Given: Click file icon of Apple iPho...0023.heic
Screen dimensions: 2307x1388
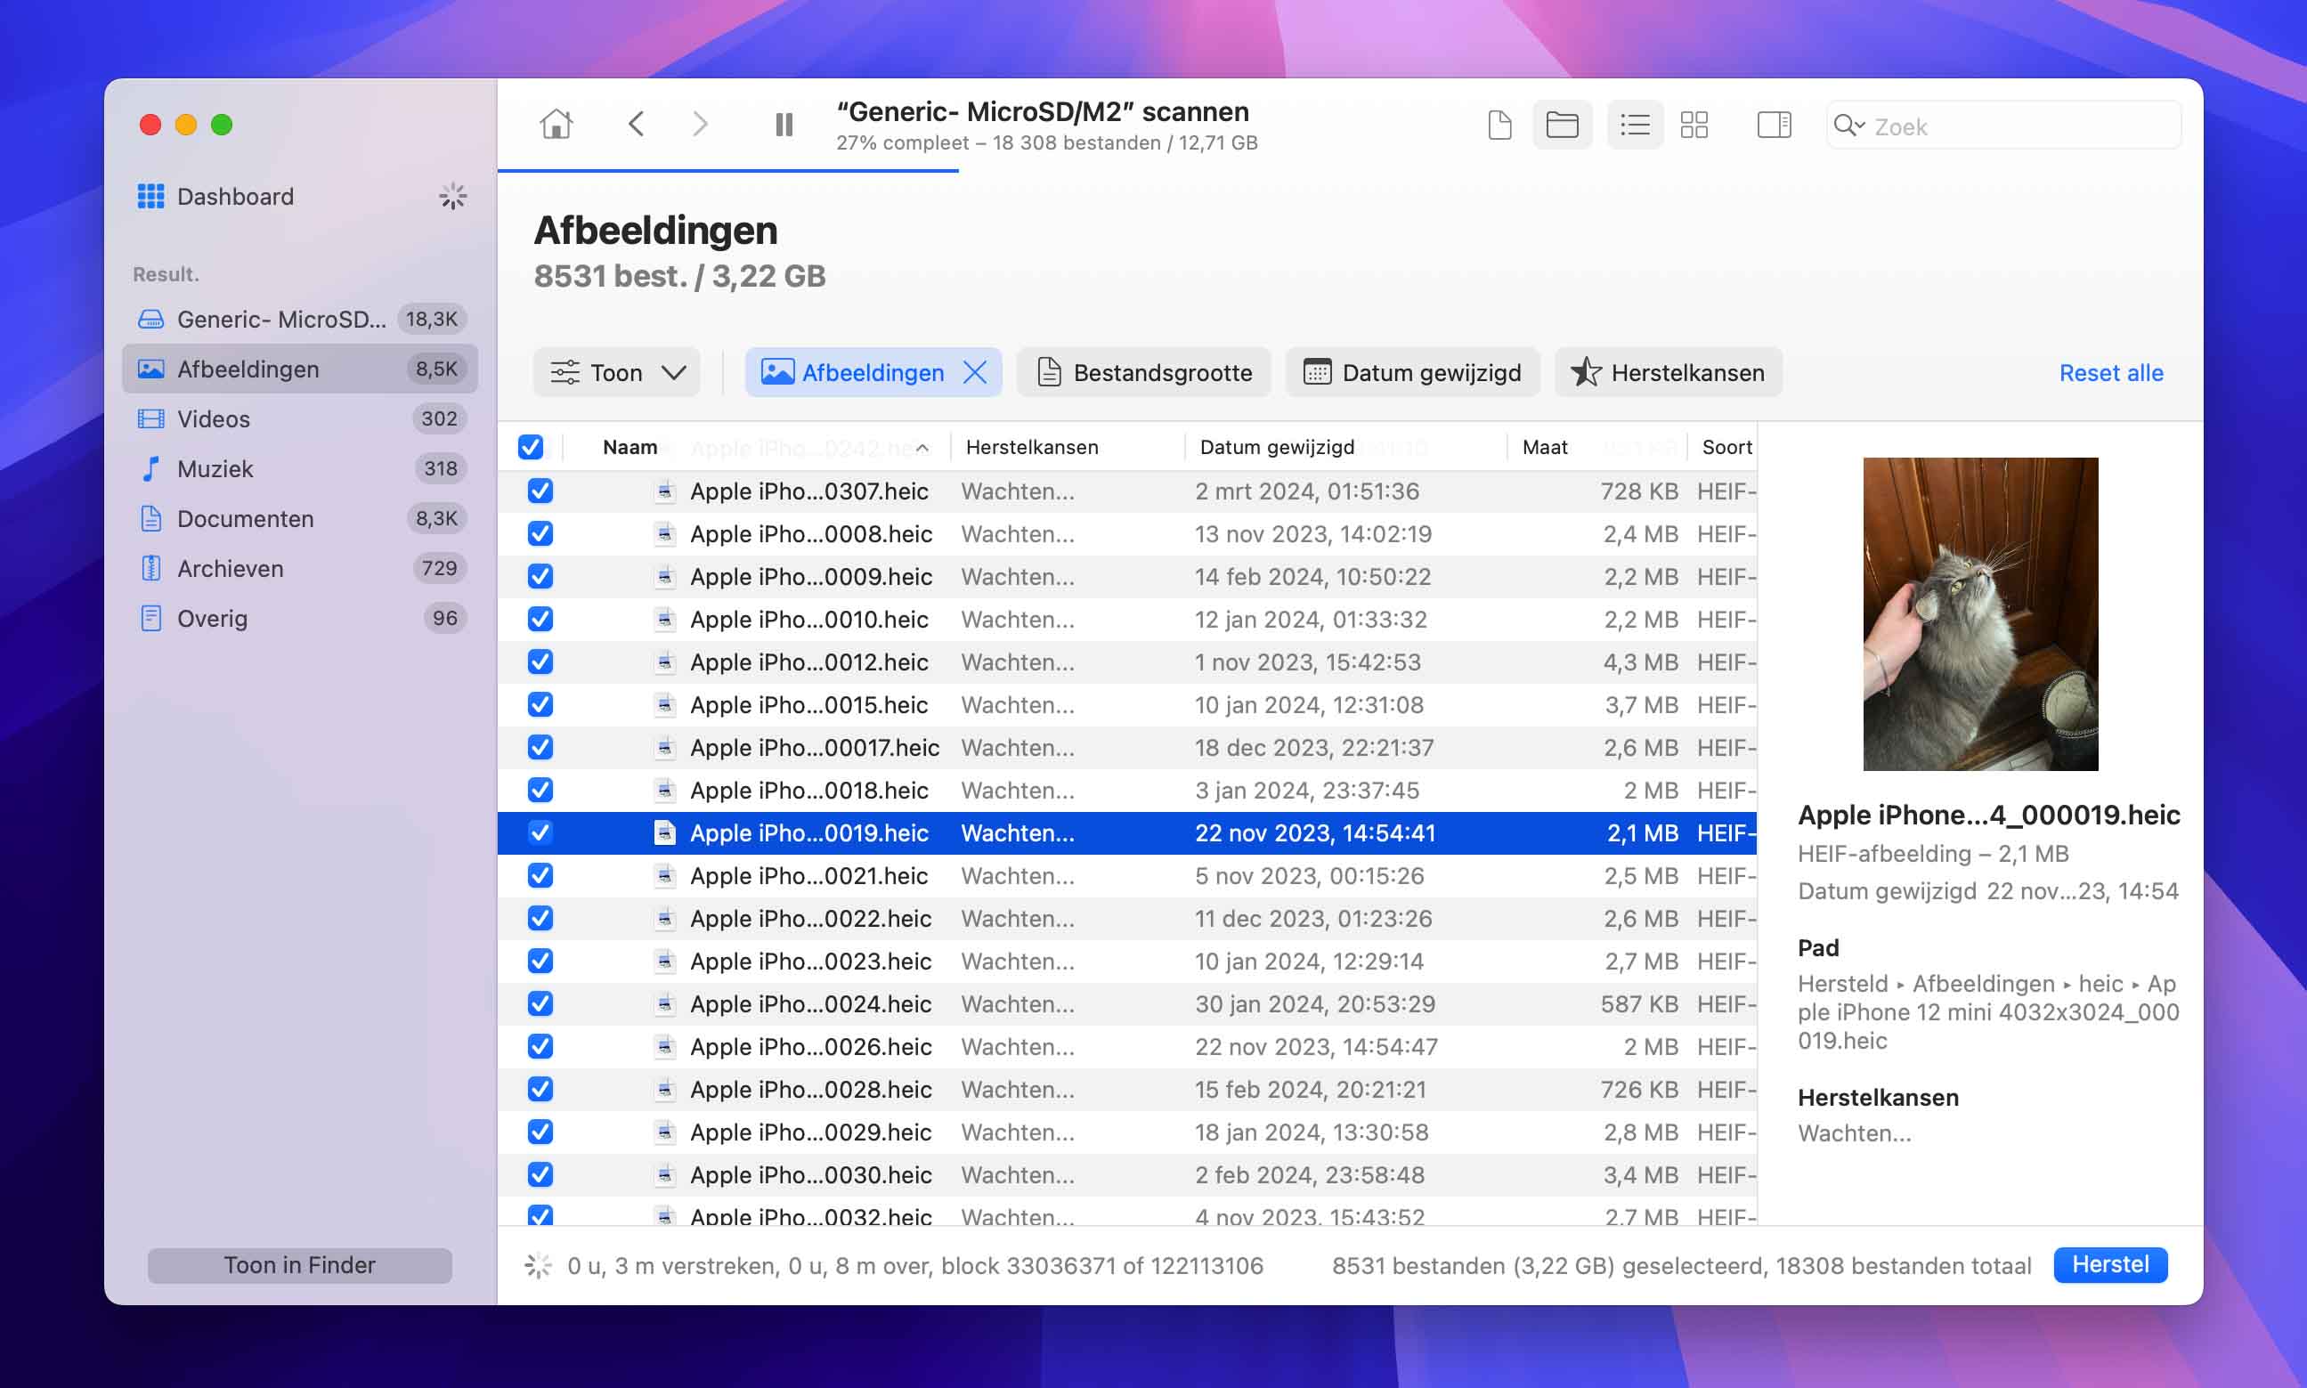Looking at the screenshot, I should 664,961.
